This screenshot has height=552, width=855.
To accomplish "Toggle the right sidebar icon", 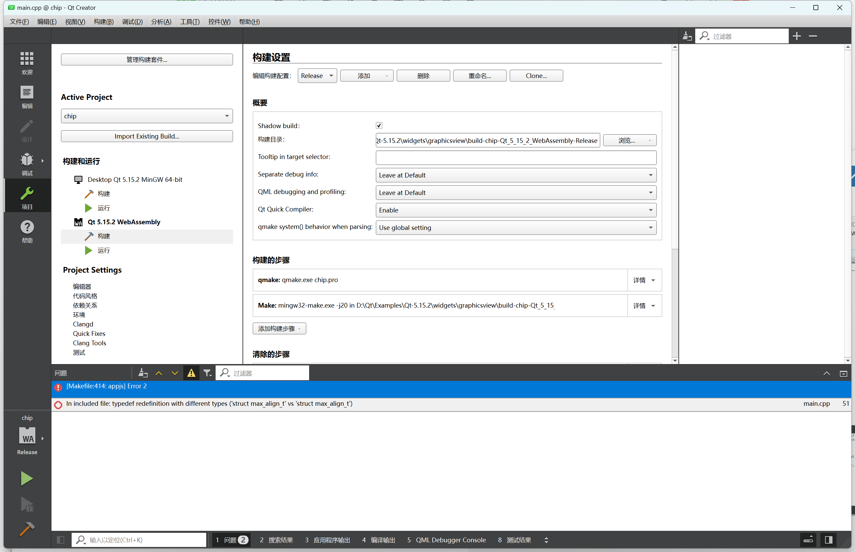I will point(829,540).
